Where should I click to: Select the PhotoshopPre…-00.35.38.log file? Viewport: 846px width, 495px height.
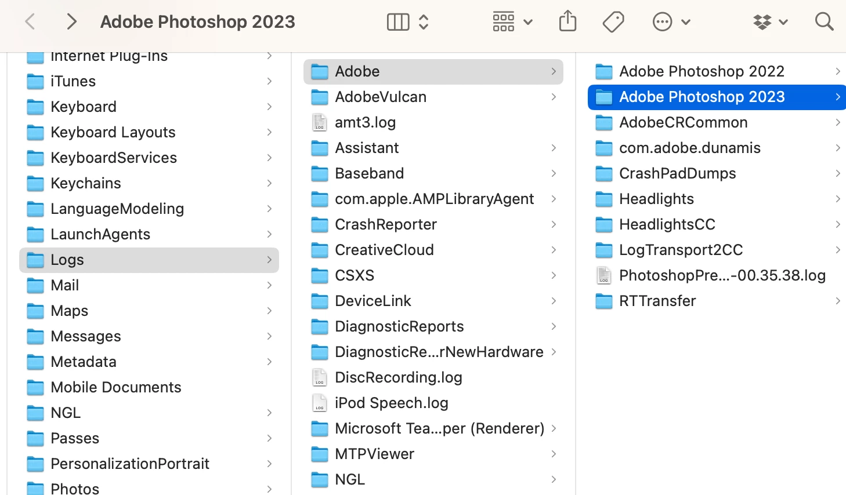point(717,275)
